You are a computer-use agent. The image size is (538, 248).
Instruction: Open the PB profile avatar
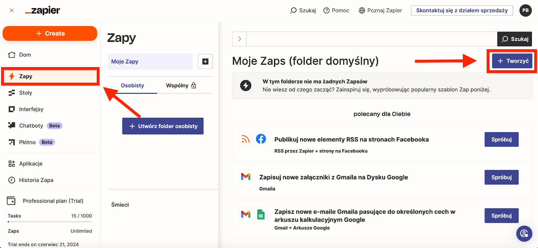(x=526, y=10)
